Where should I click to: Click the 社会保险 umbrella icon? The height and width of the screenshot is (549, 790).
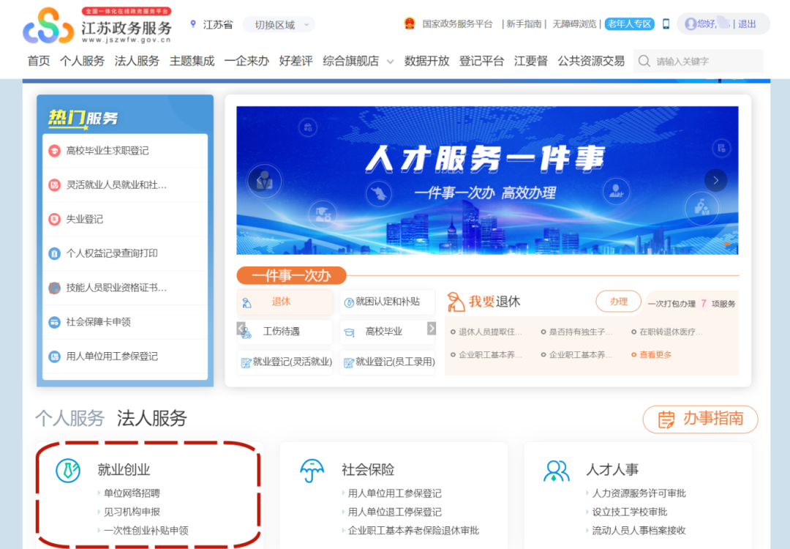coord(312,471)
